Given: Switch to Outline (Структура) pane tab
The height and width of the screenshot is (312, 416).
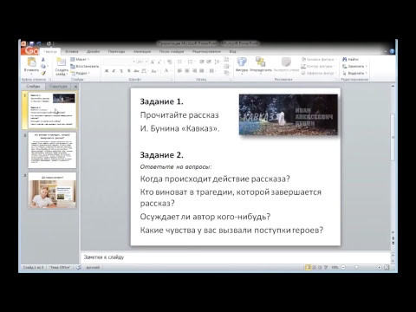Looking at the screenshot, I should pyautogui.click(x=58, y=87).
